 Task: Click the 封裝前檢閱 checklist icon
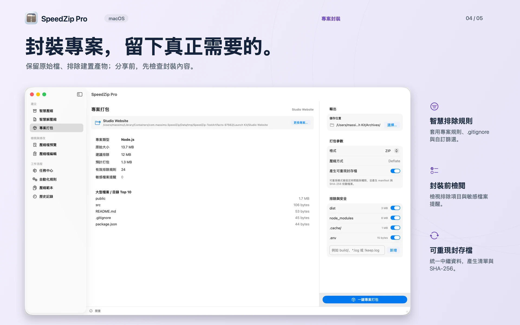pos(434,170)
